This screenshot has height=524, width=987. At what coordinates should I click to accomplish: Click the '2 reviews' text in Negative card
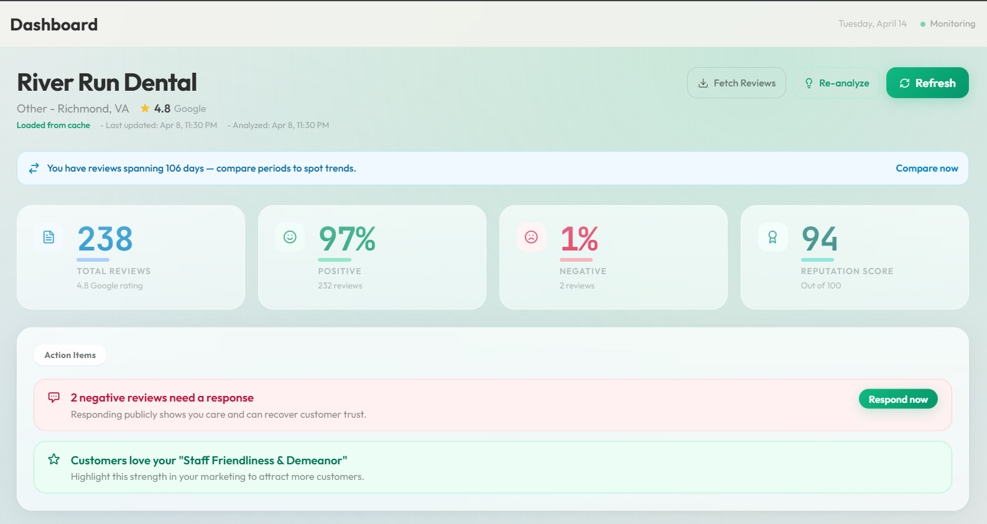pyautogui.click(x=577, y=286)
